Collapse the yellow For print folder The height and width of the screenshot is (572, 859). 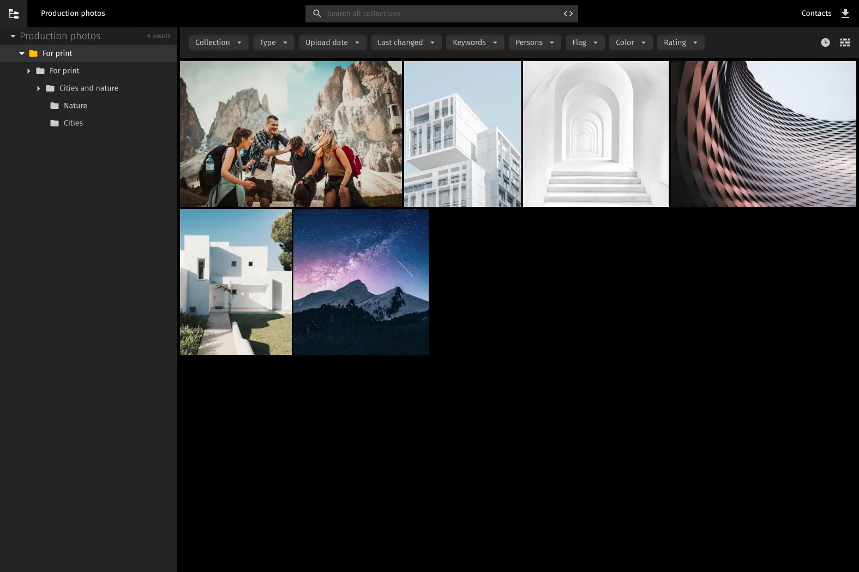tap(22, 53)
